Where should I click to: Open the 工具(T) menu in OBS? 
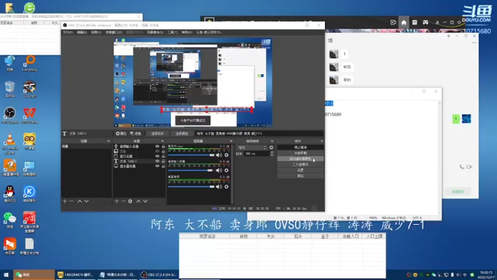pyautogui.click(x=173, y=32)
